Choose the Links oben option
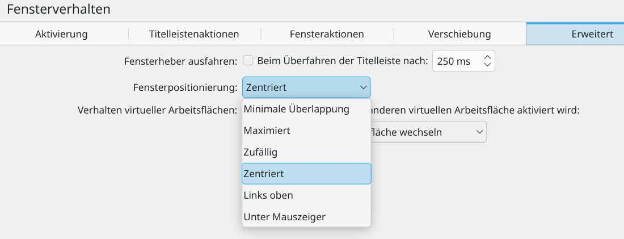624x239 pixels. click(268, 195)
